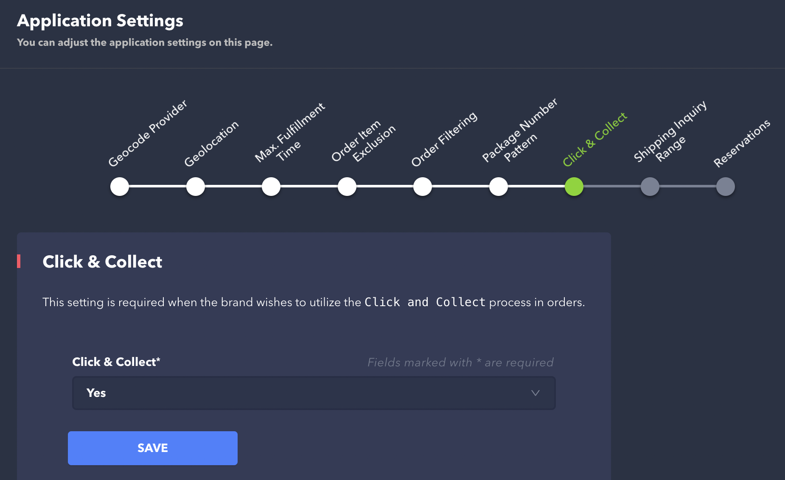This screenshot has width=785, height=480.
Task: Click the Max. Fulfillment Time label
Action: coord(290,132)
